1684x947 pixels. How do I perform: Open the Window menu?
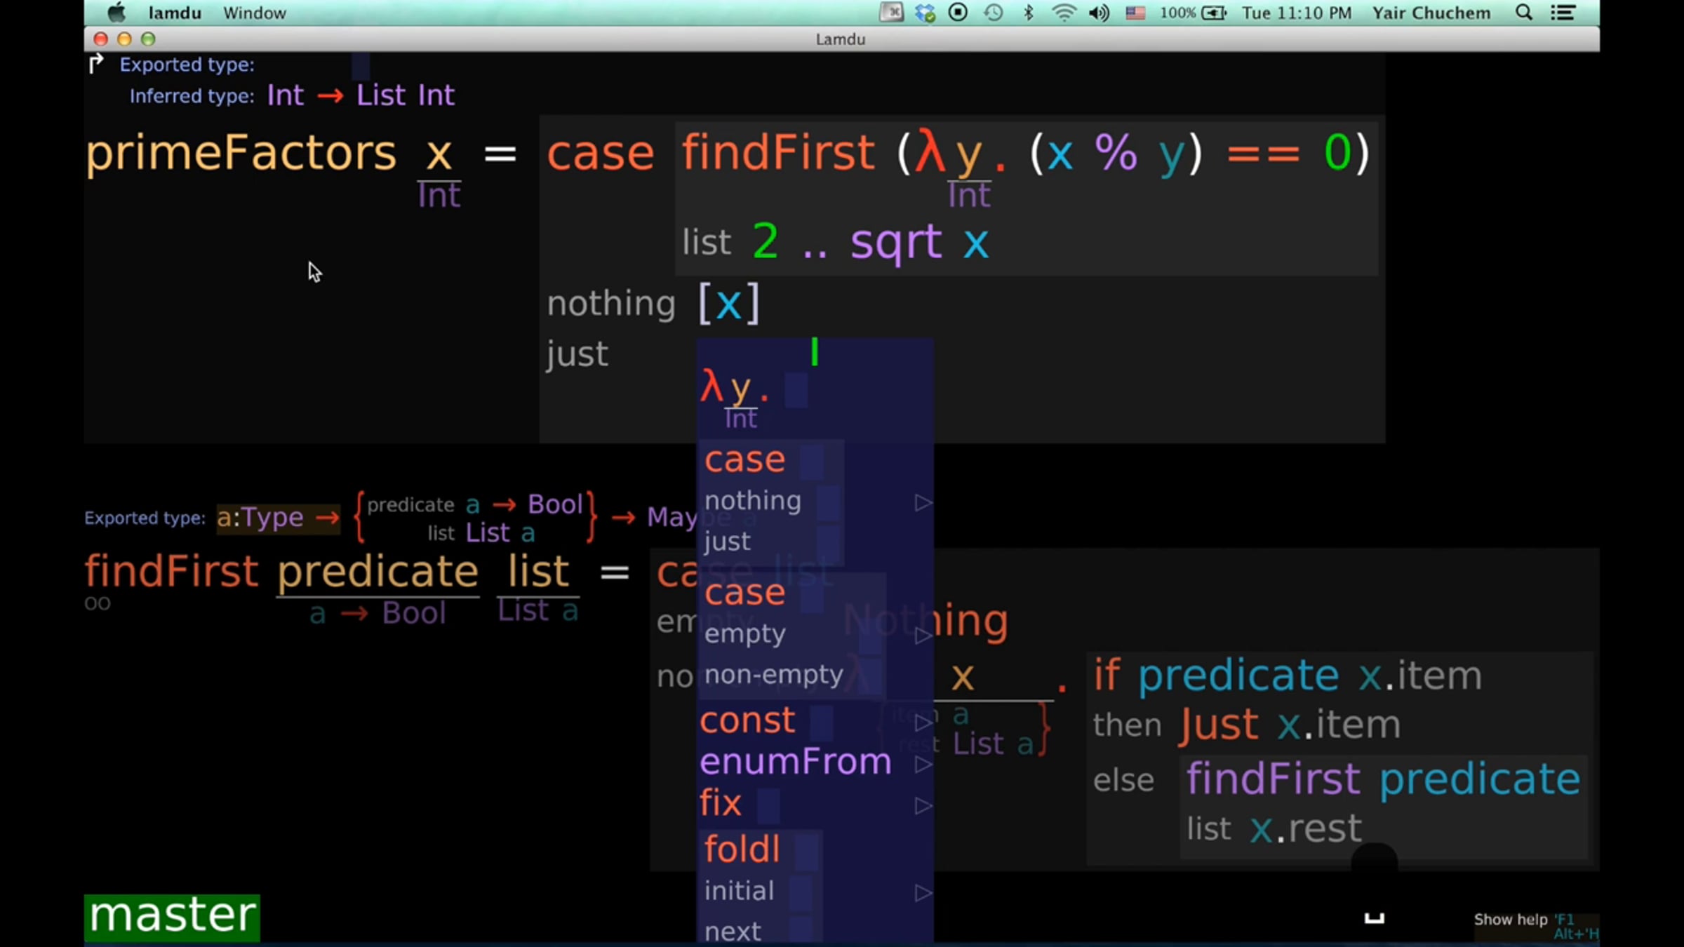coord(255,13)
